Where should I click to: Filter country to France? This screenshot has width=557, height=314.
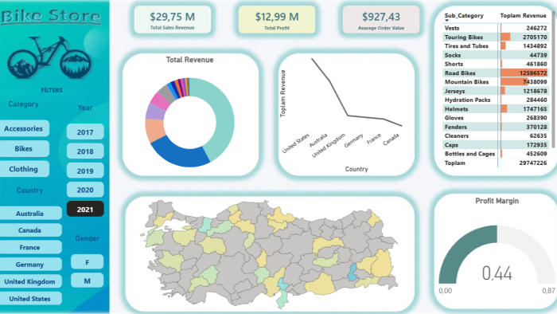(30, 247)
